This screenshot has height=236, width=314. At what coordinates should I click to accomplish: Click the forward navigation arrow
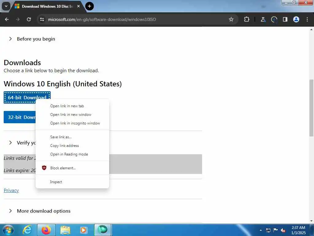[x=17, y=19]
